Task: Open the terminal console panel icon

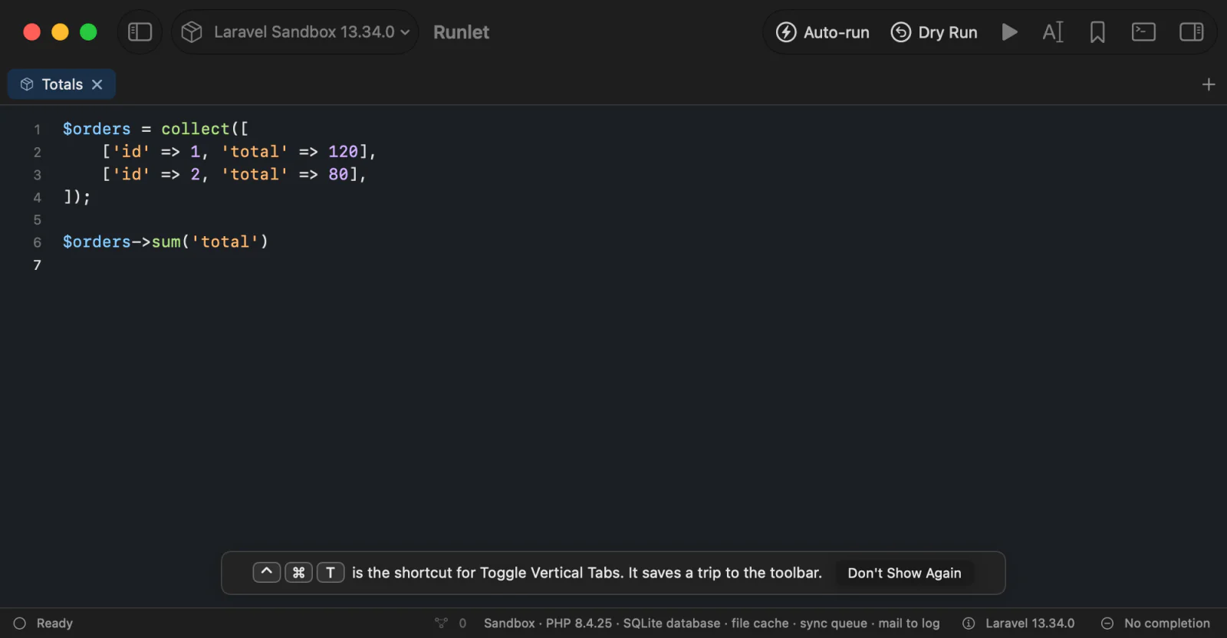Action: pos(1143,32)
